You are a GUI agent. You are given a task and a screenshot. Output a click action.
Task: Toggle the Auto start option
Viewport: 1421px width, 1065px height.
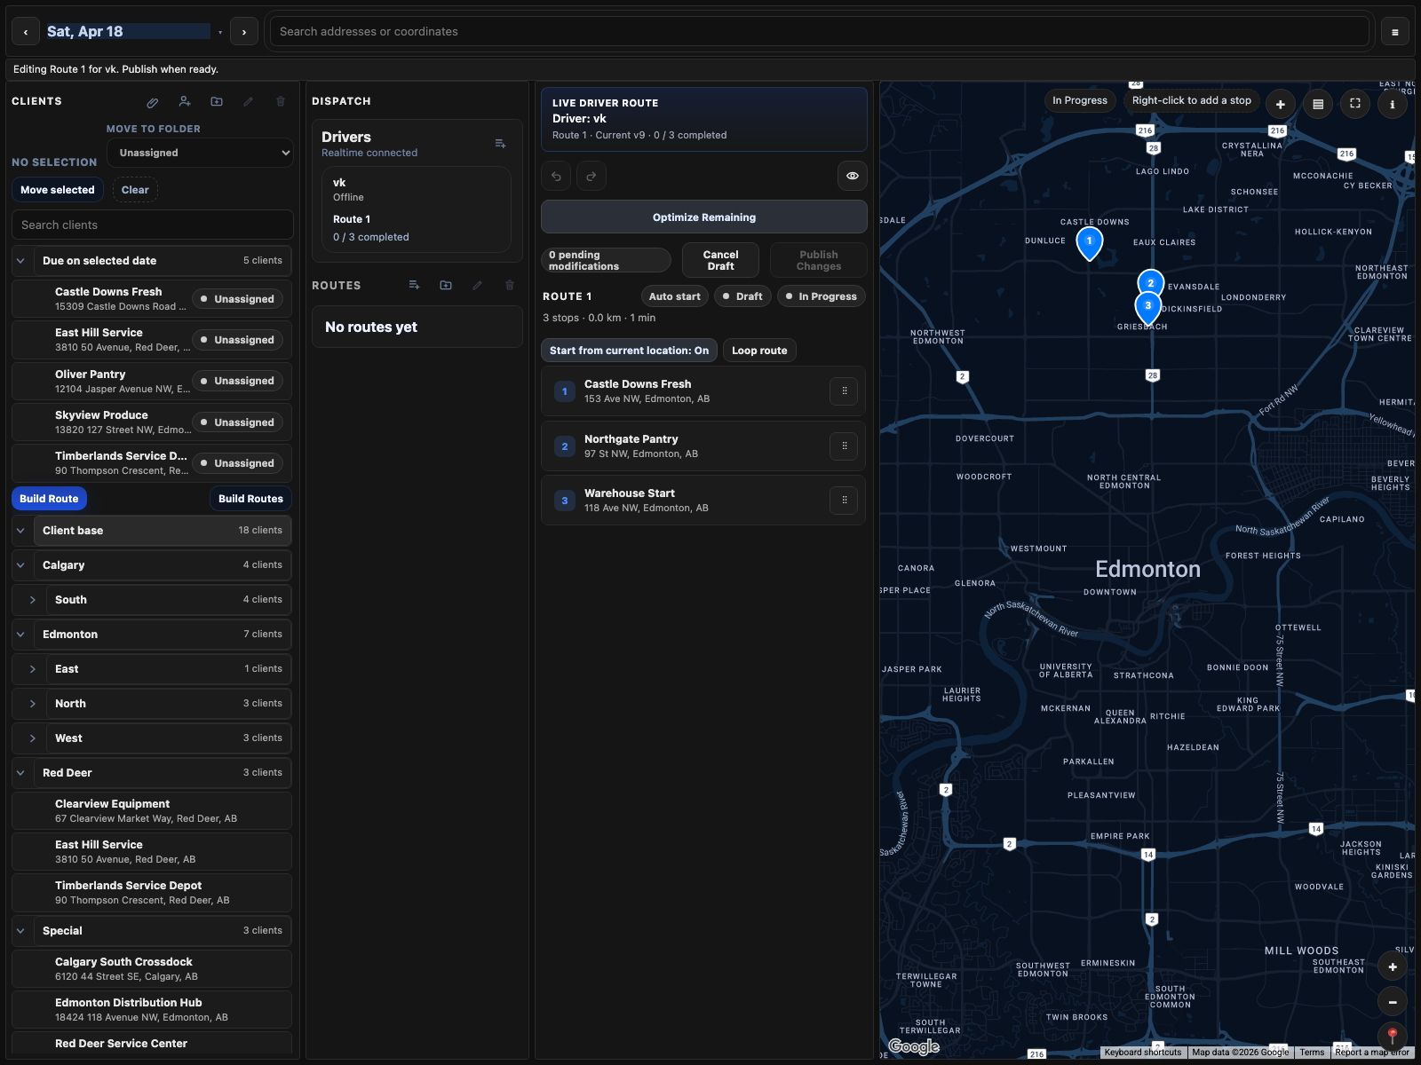(x=674, y=296)
